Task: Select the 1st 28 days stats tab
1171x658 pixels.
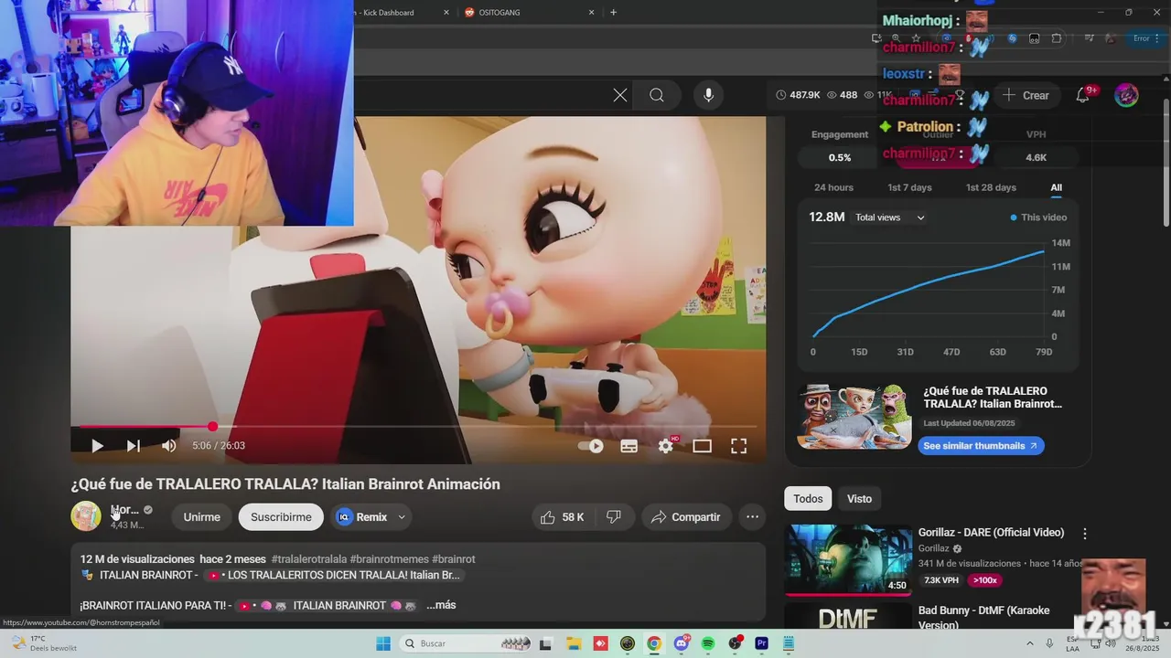Action: coord(991,187)
